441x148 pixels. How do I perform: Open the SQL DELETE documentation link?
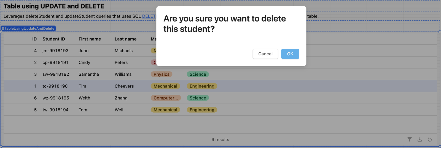(149, 16)
